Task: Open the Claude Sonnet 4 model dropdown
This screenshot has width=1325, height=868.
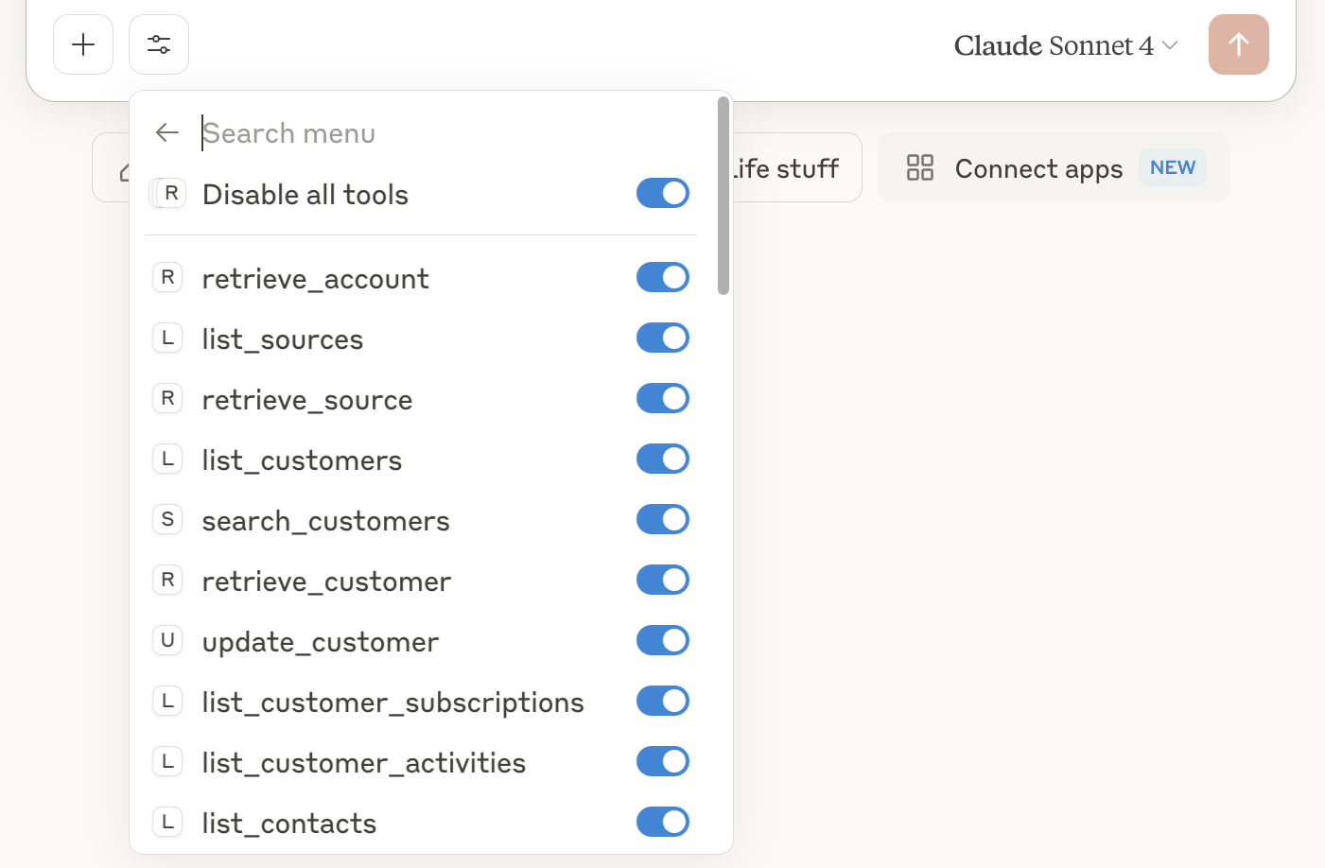Action: (1066, 45)
